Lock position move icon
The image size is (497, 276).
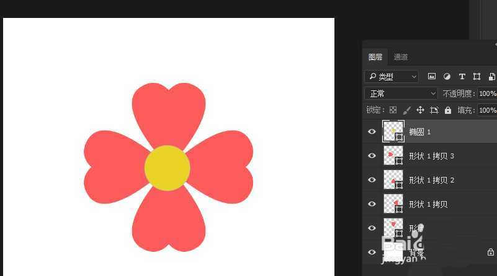(x=420, y=110)
